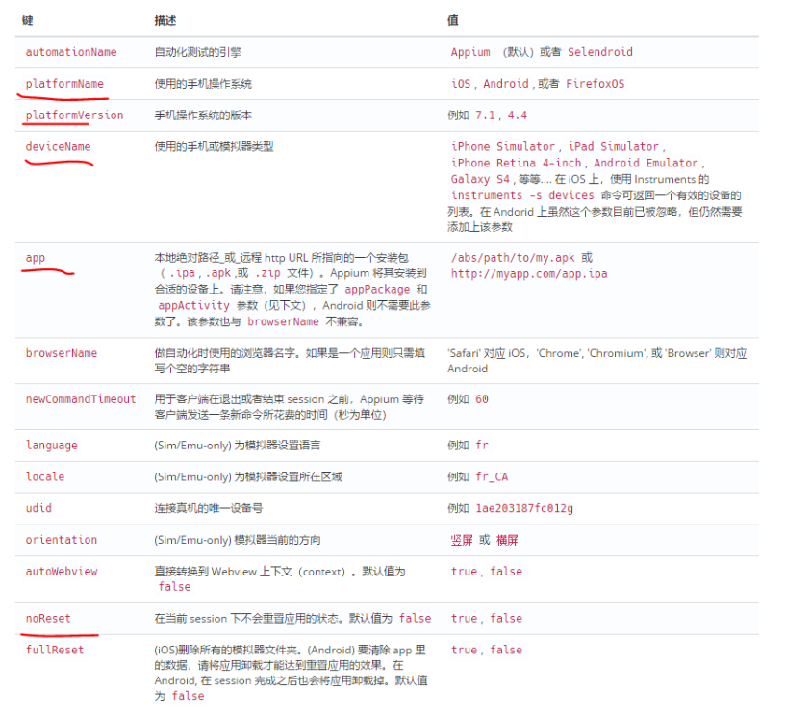Click the fr_CA locale value
Screen dimensions: 786x716
point(492,476)
